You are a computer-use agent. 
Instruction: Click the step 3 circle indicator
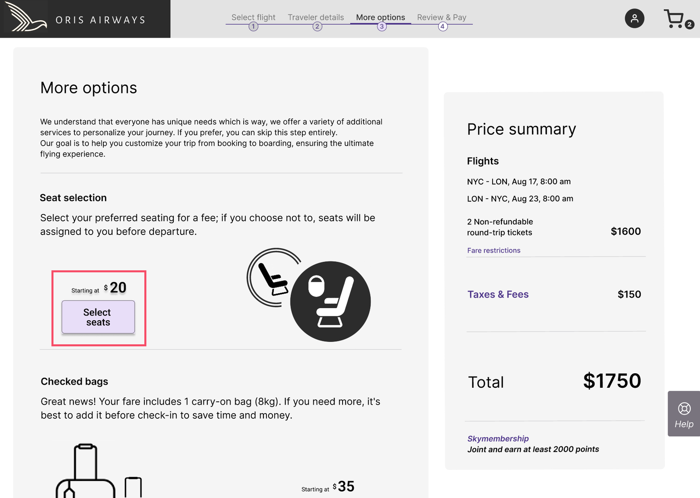[x=382, y=27]
